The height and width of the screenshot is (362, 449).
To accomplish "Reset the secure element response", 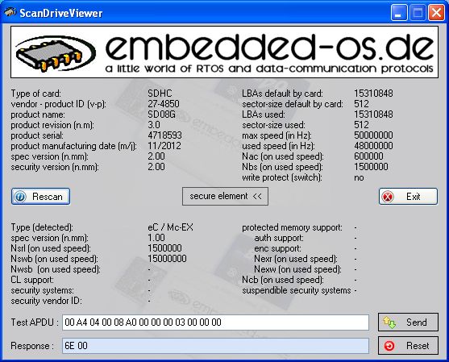I will [408, 346].
